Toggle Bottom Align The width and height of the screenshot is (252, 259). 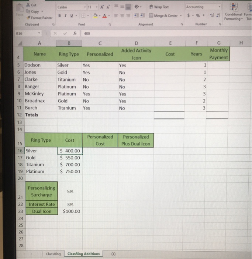point(128,7)
